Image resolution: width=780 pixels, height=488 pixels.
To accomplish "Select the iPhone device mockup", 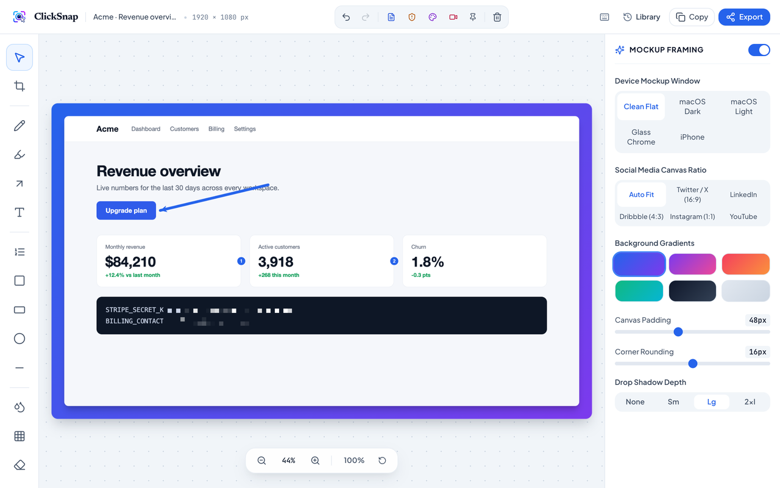I will [x=692, y=137].
